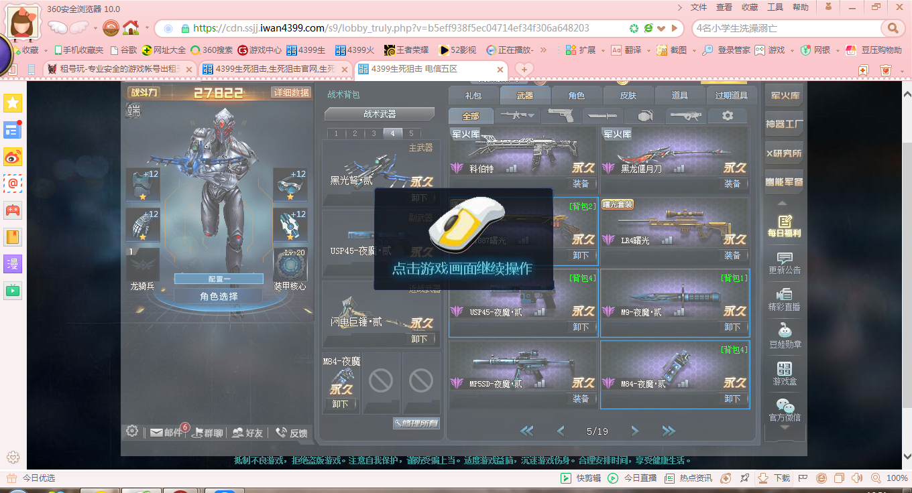This screenshot has height=493, width=912.
Task: Go to the next weapon page
Action: pos(634,431)
